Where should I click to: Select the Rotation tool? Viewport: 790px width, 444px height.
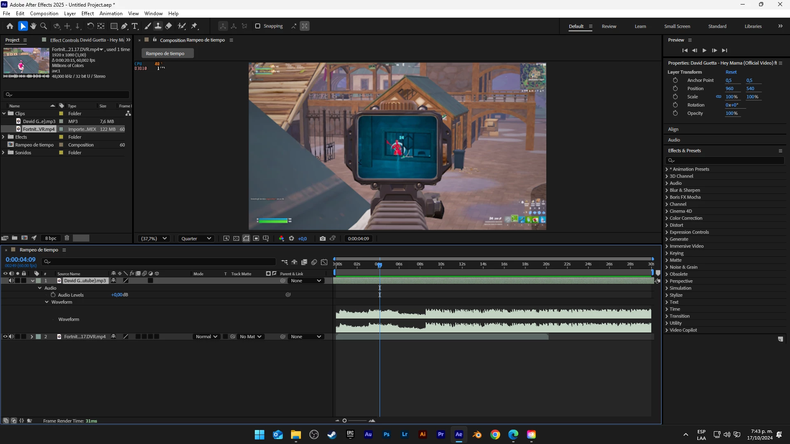[x=90, y=26]
